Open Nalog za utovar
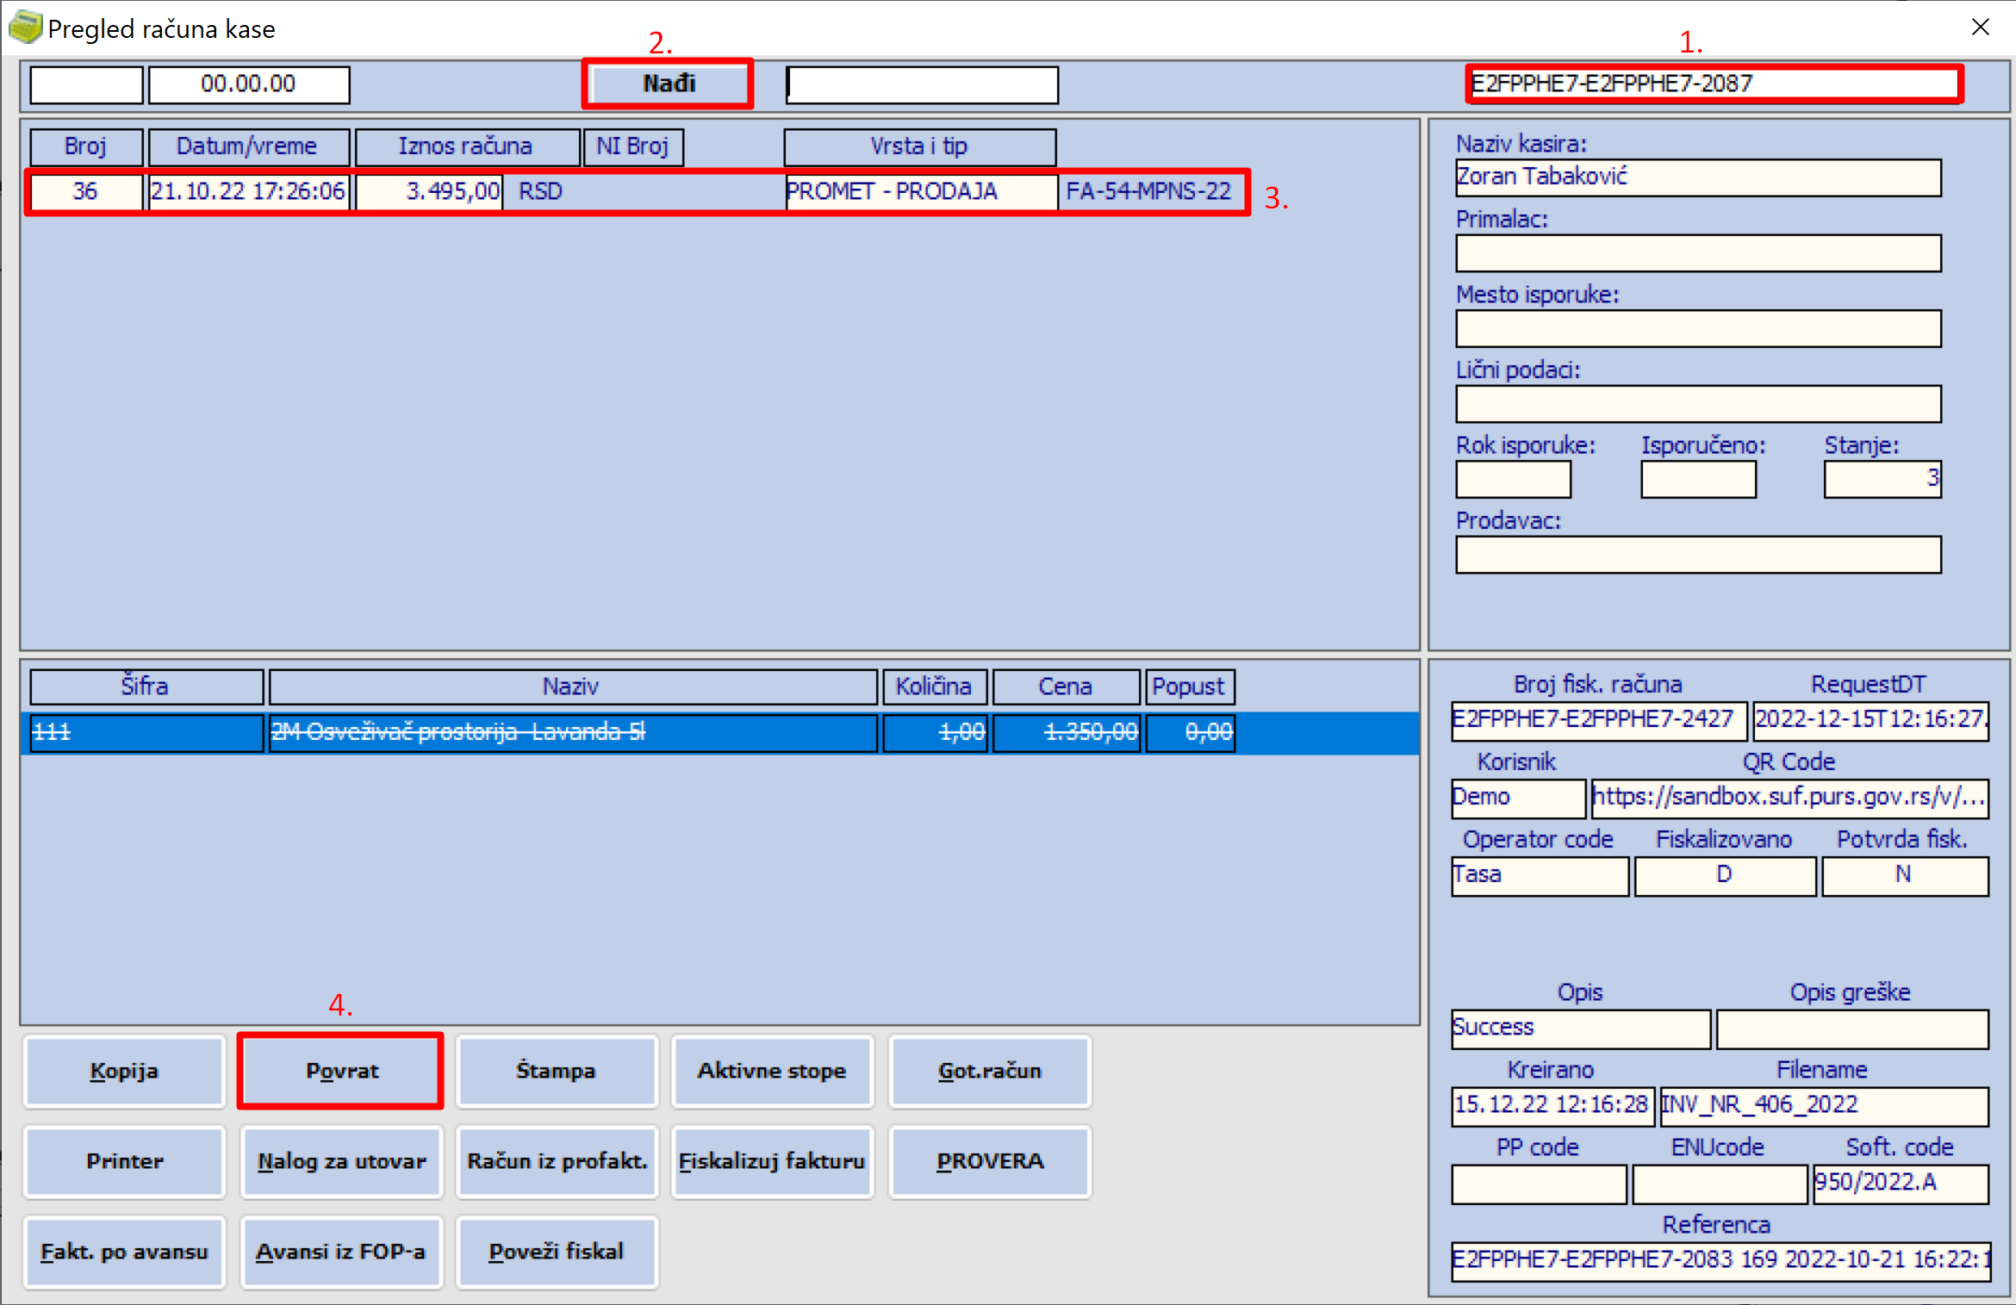The width and height of the screenshot is (2016, 1305). pos(341,1161)
